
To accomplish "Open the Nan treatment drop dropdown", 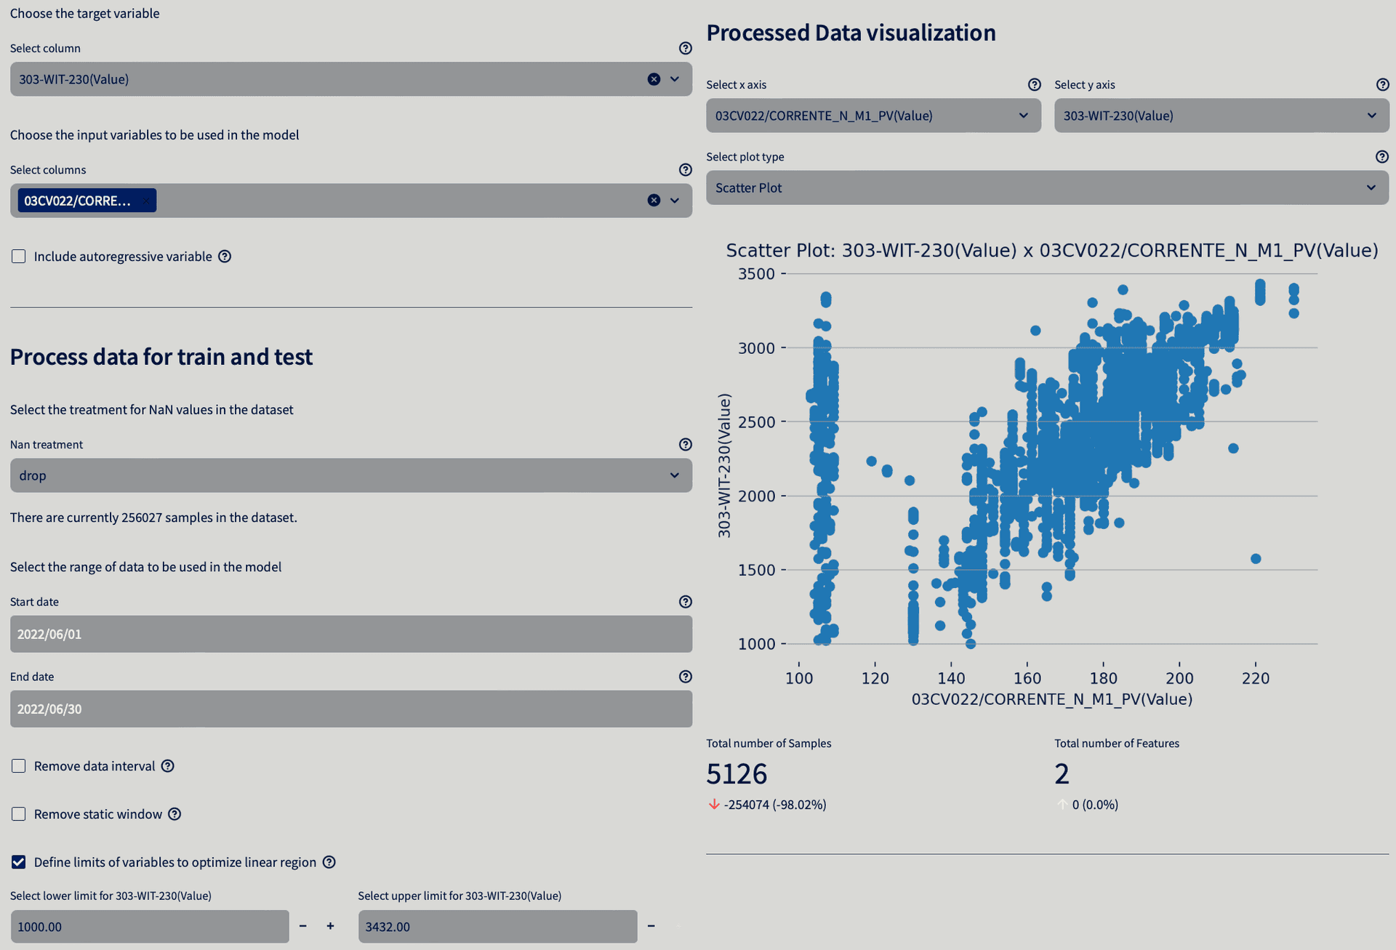I will tap(351, 475).
